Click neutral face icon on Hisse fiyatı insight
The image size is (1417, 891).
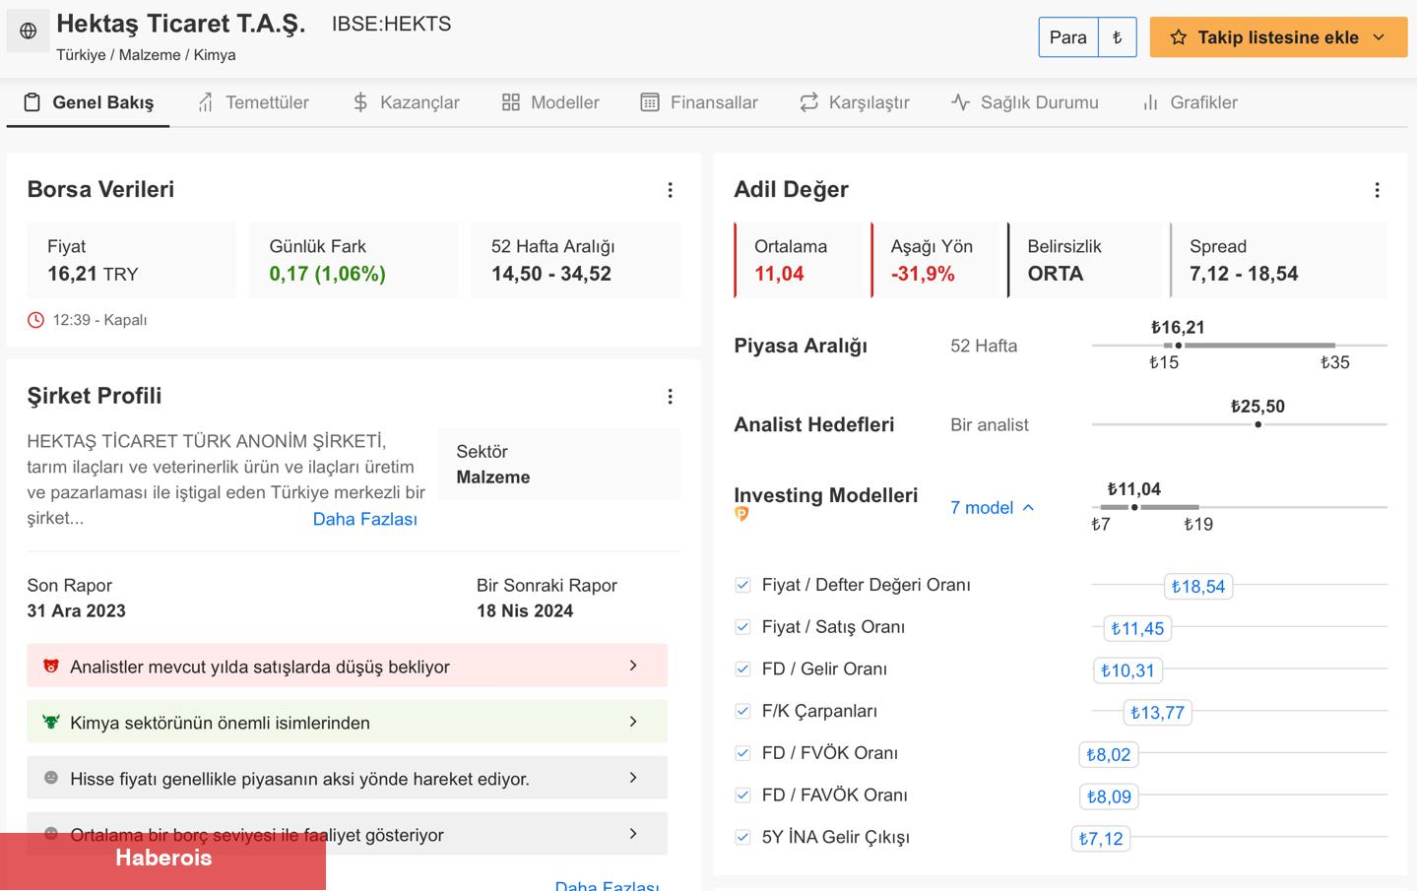[x=51, y=778]
